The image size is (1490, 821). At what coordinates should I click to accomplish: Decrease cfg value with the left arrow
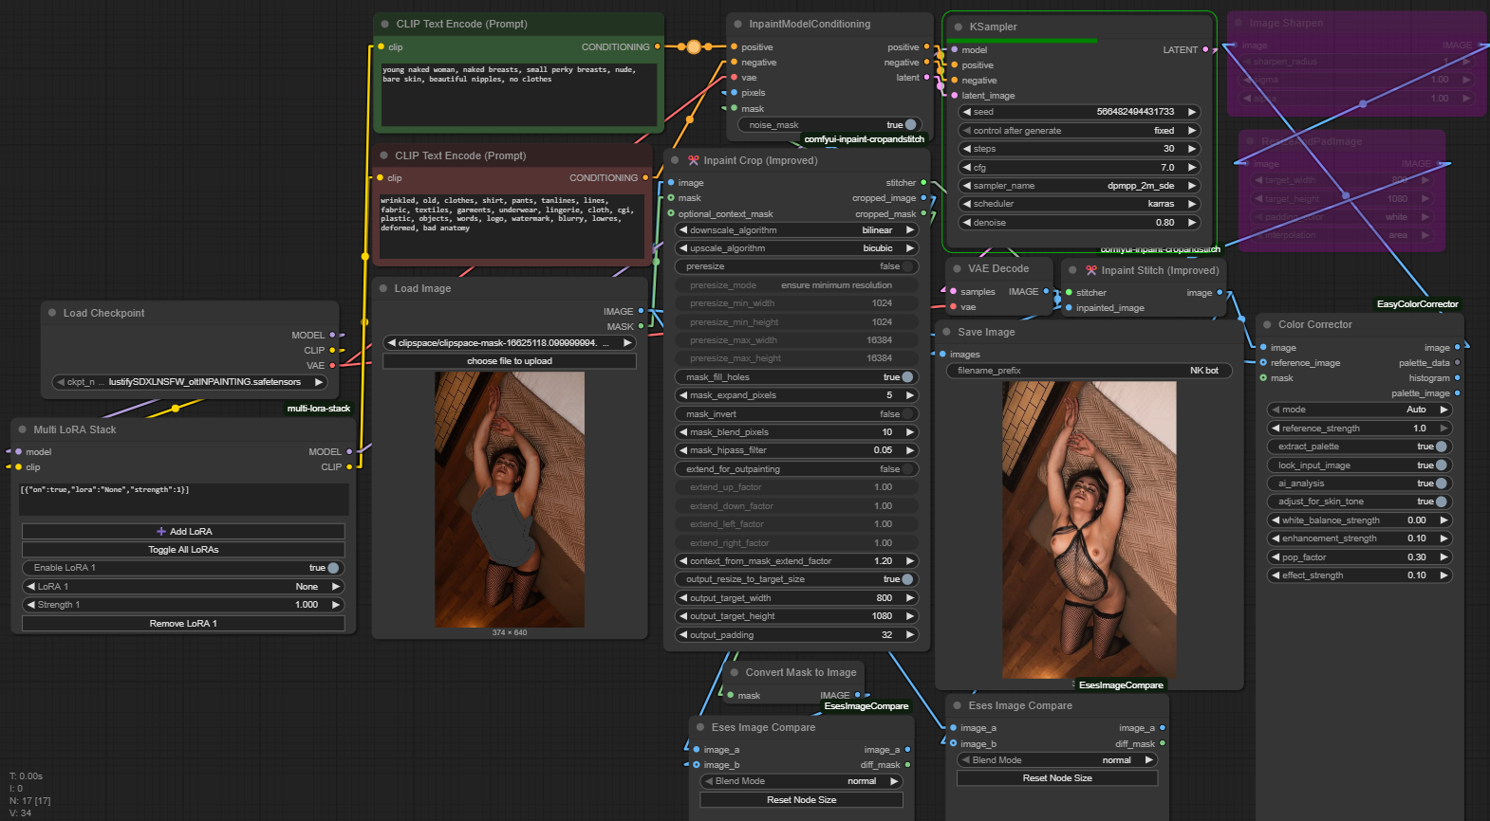(966, 168)
